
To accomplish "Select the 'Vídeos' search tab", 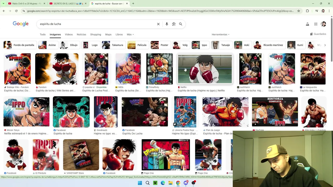I will coord(69,35).
